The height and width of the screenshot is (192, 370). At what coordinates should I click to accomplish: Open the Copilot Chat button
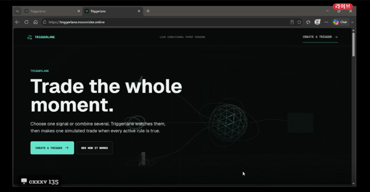[x=340, y=22]
